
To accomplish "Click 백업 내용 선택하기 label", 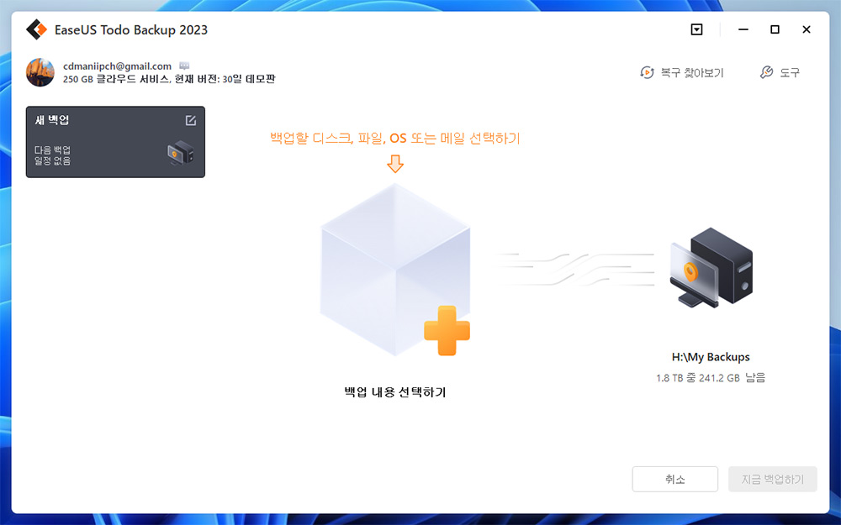I will (395, 392).
